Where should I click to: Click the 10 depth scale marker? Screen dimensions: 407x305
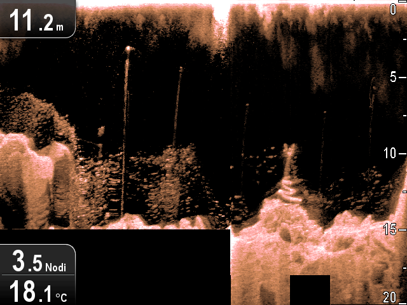point(390,154)
